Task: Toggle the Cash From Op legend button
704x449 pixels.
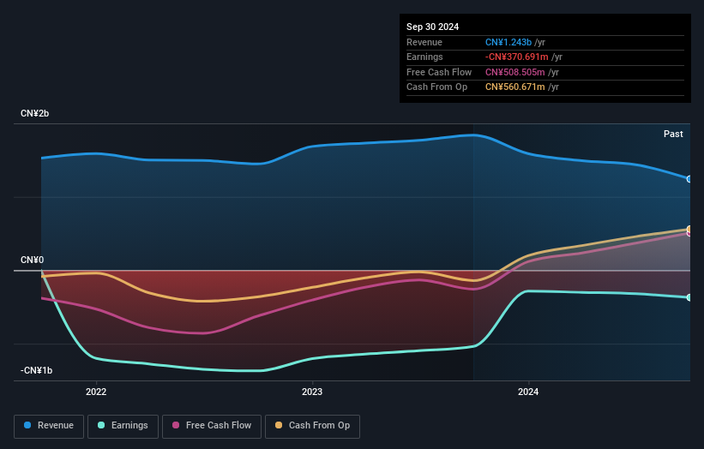Action: tap(312, 426)
